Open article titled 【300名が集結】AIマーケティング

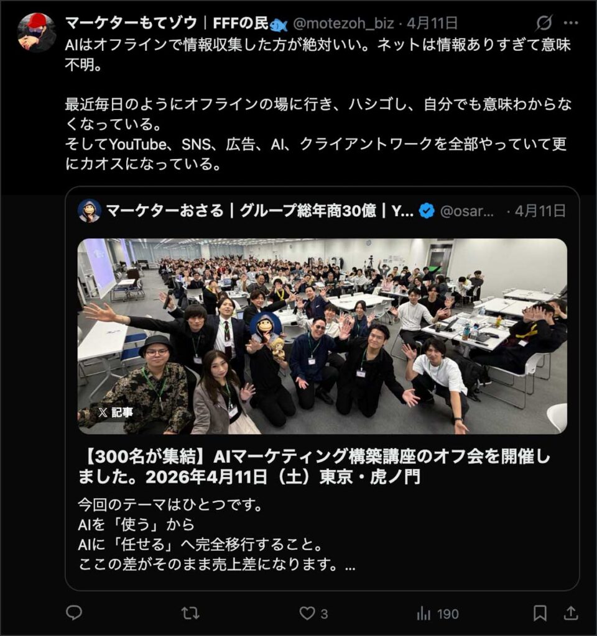tap(314, 466)
